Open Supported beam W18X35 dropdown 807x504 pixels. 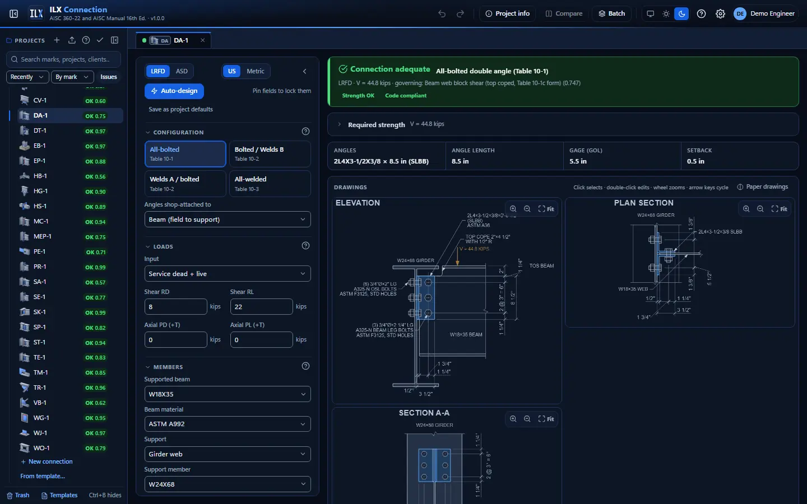(x=227, y=394)
